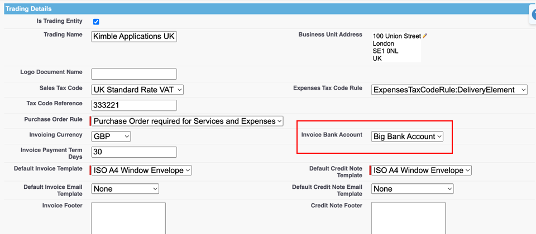This screenshot has height=234, width=536.
Task: Click the 'SE1 0NL' postcode text
Action: [x=386, y=51]
